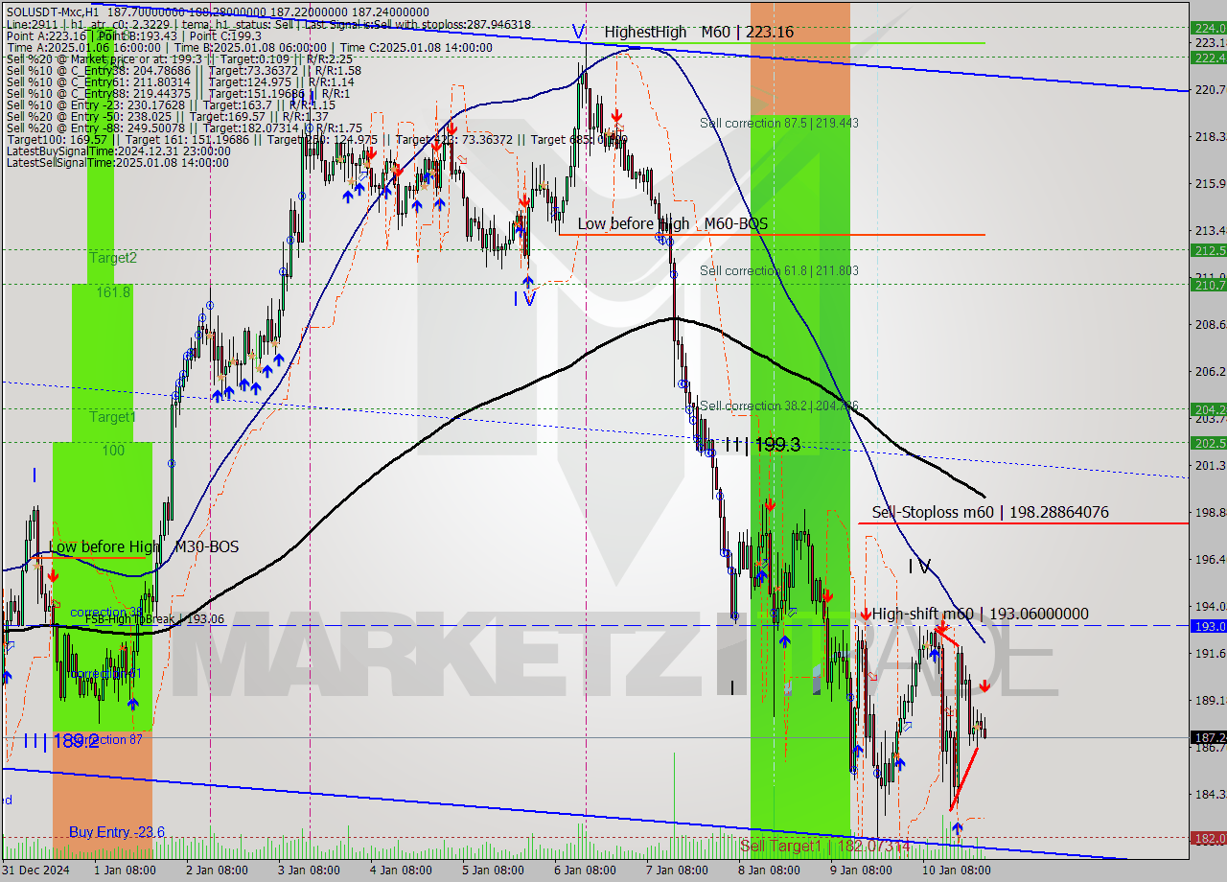Select Sell correction 61.8 | 211.803 text
The image size is (1227, 882).
779,270
